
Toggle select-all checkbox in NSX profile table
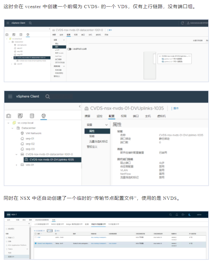36,234
